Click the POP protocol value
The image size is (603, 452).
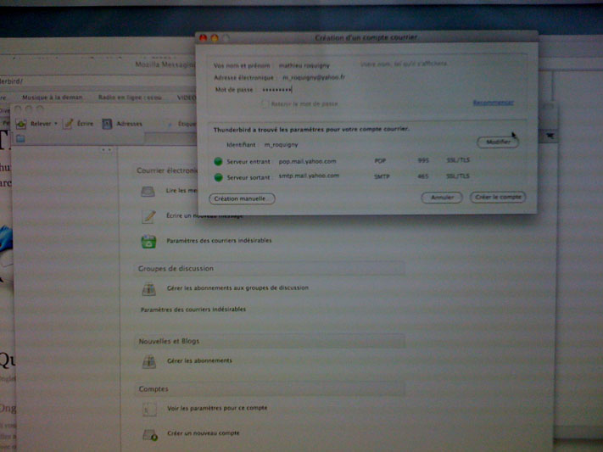pos(380,161)
